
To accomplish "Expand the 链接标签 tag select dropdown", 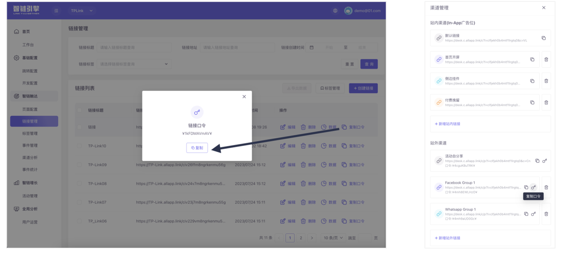I will [134, 64].
